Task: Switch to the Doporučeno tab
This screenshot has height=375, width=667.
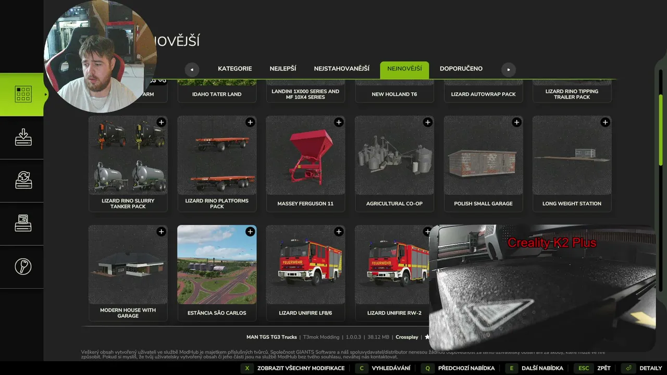Action: 461,69
